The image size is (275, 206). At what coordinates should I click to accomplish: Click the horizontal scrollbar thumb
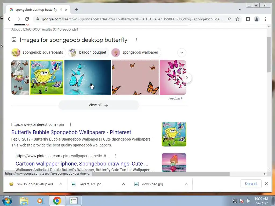[x=161, y=174]
